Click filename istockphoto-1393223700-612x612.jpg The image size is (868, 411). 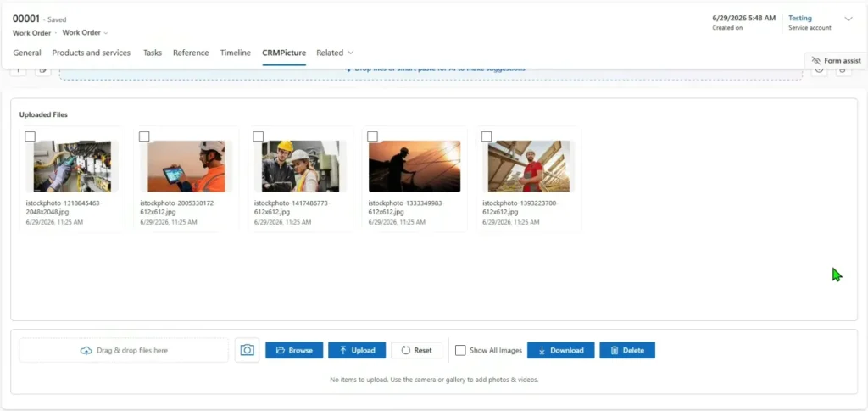tap(520, 208)
